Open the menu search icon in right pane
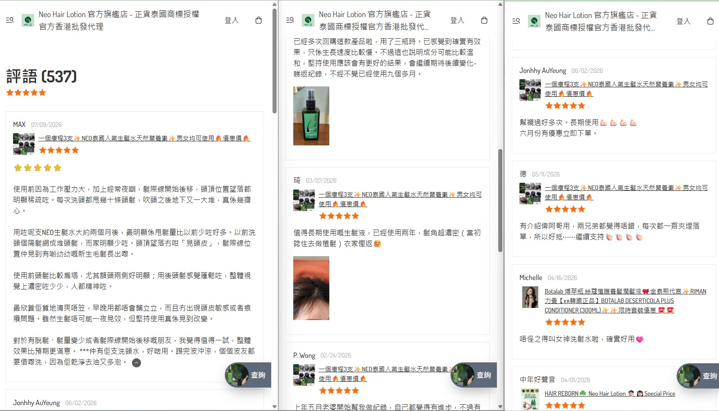The height and width of the screenshot is (411, 719). (x=516, y=21)
